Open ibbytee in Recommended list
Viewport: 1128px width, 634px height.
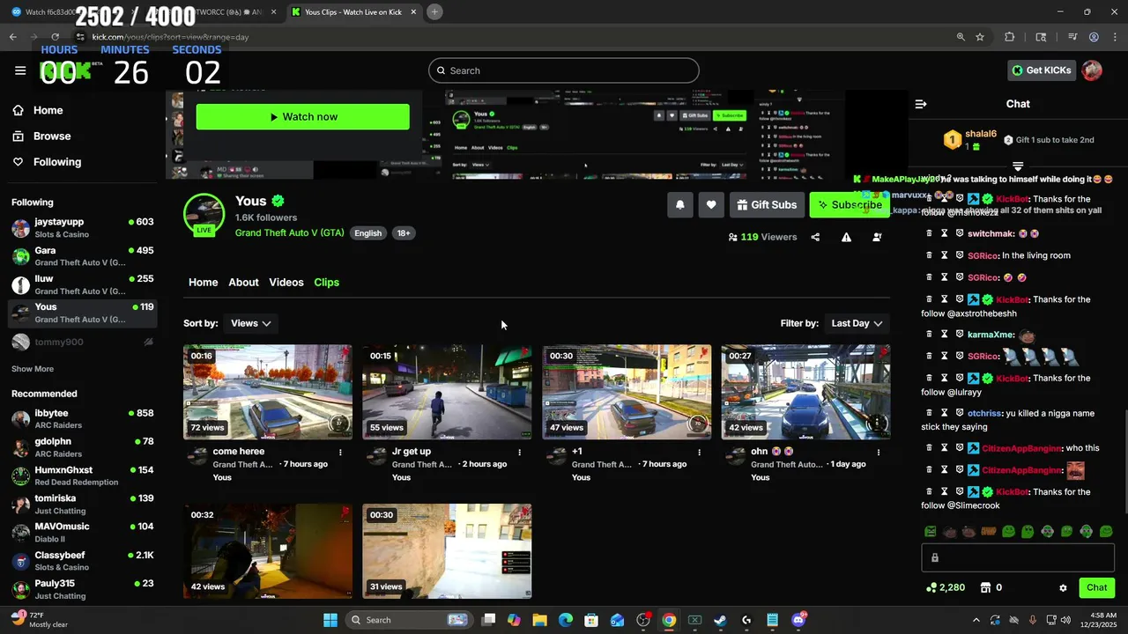[x=81, y=418]
